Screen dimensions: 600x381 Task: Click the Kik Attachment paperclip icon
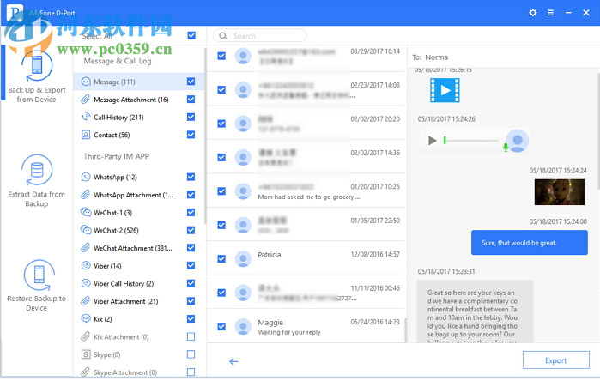[85, 336]
